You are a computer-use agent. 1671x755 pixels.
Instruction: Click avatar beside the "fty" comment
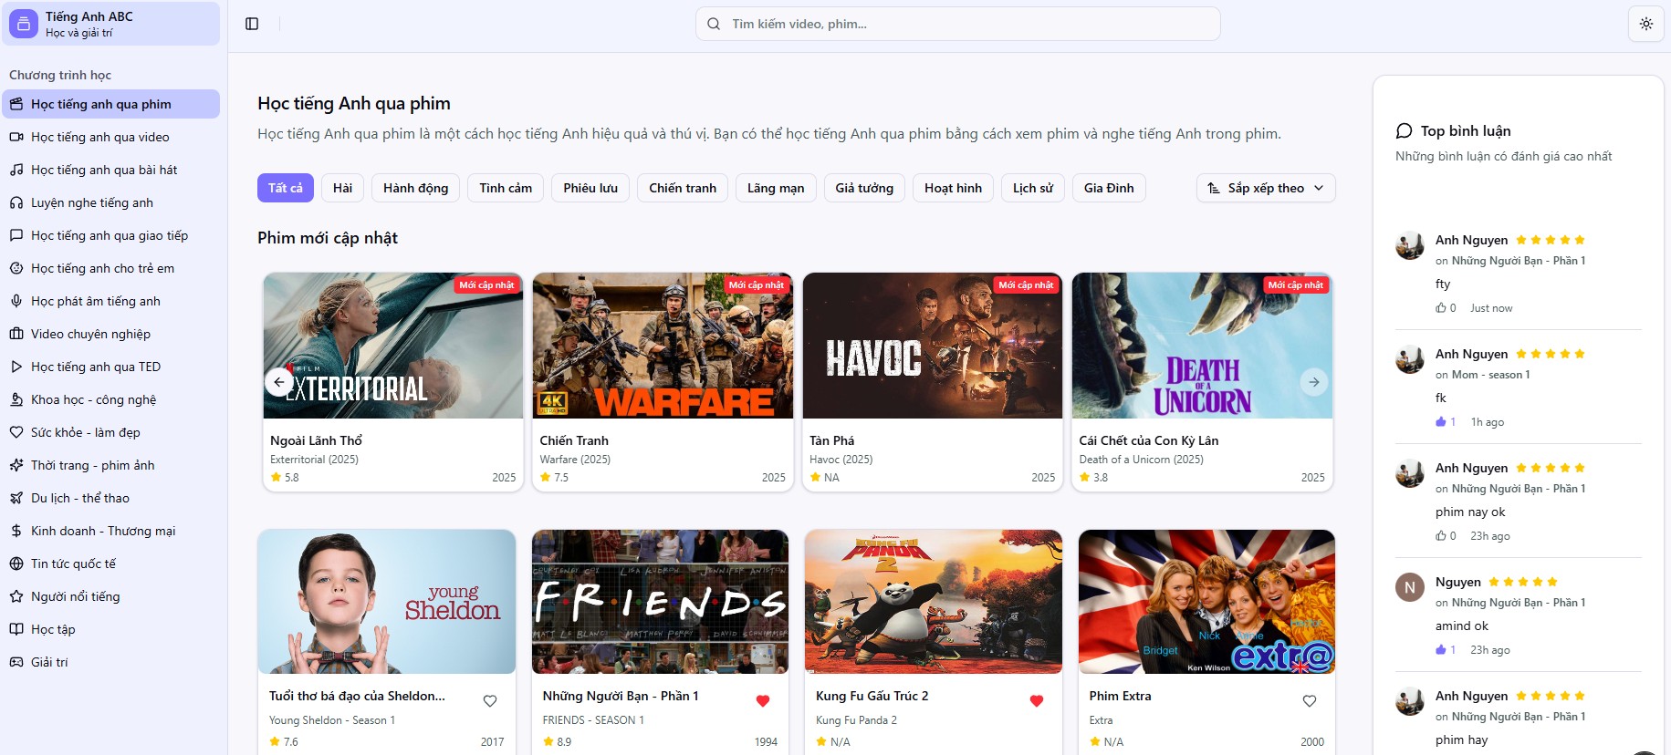(1410, 245)
